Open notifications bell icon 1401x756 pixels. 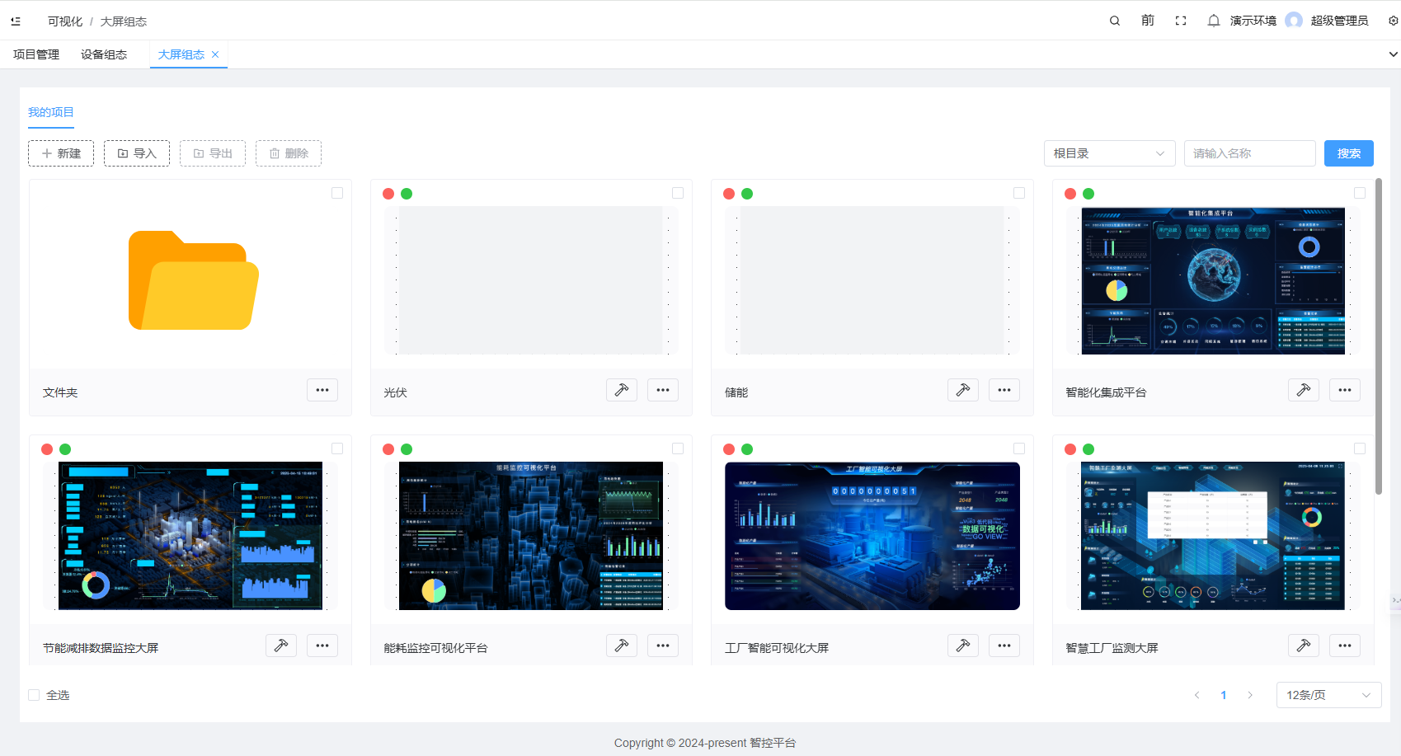click(x=1214, y=21)
